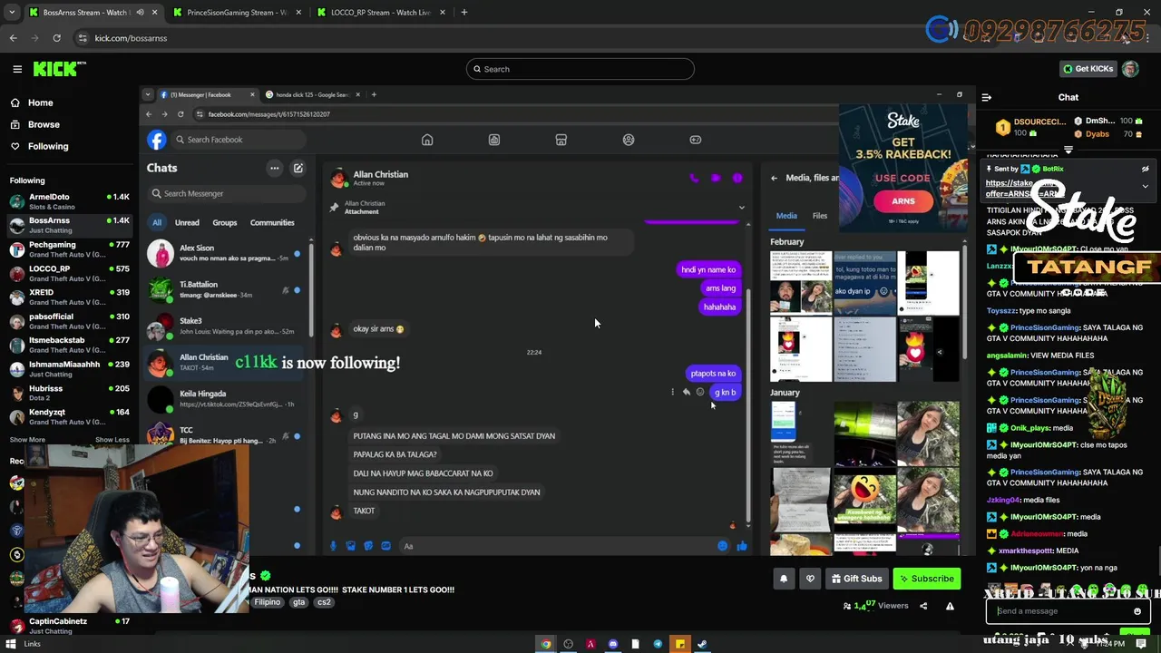
Task: Select Communities filter in streamed Messenger
Action: 272,222
